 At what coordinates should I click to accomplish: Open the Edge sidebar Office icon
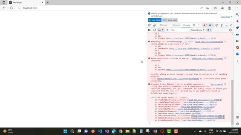[x=237, y=48]
